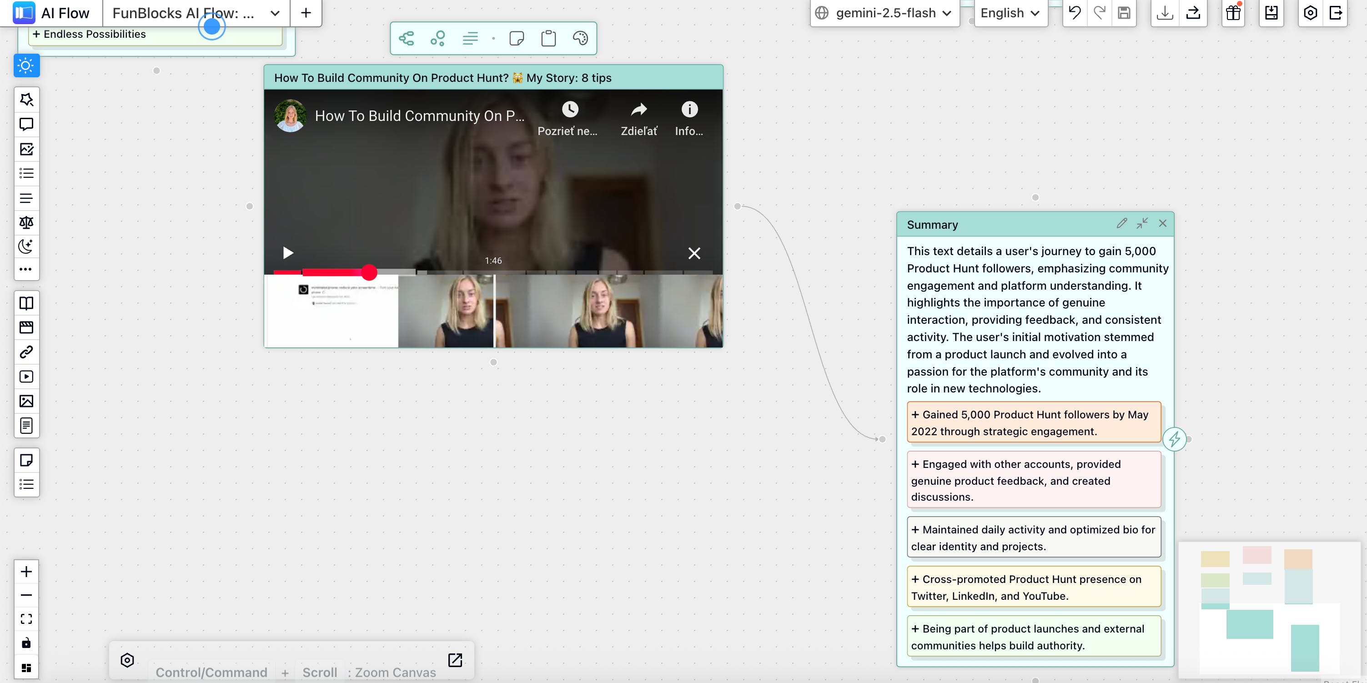Open the three-dots more tools menu
Viewport: 1367px width, 683px height.
(26, 269)
